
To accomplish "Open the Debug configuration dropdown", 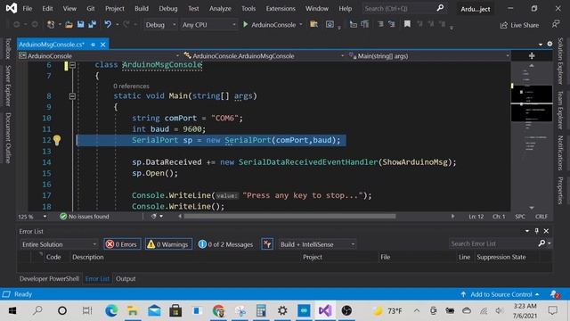I will pyautogui.click(x=160, y=25).
